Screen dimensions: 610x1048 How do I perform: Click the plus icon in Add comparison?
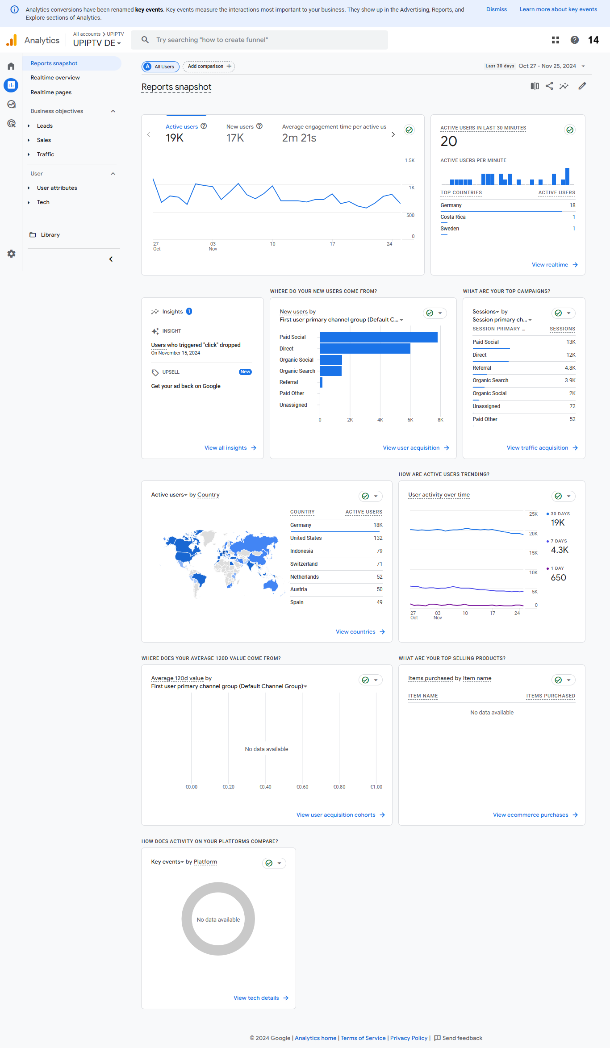click(x=229, y=66)
